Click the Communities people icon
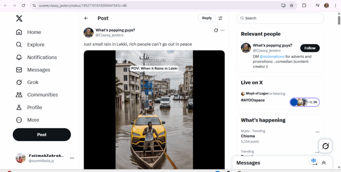This screenshot has height=172, width=341. [x=19, y=95]
